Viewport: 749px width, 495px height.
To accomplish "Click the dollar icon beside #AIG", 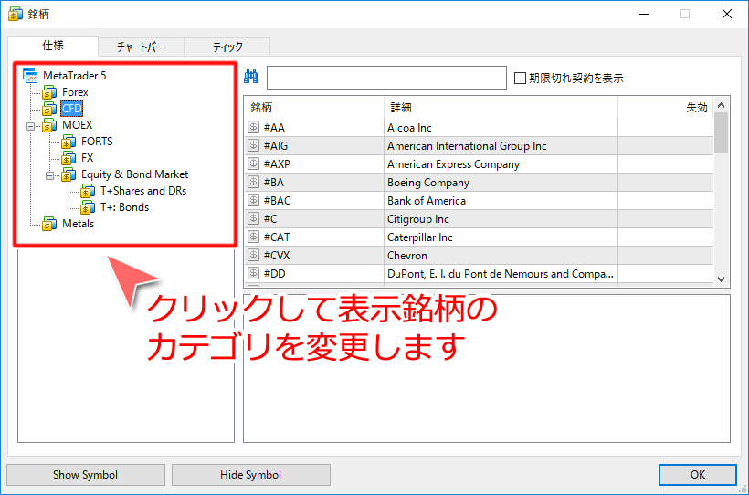I will pos(253,145).
